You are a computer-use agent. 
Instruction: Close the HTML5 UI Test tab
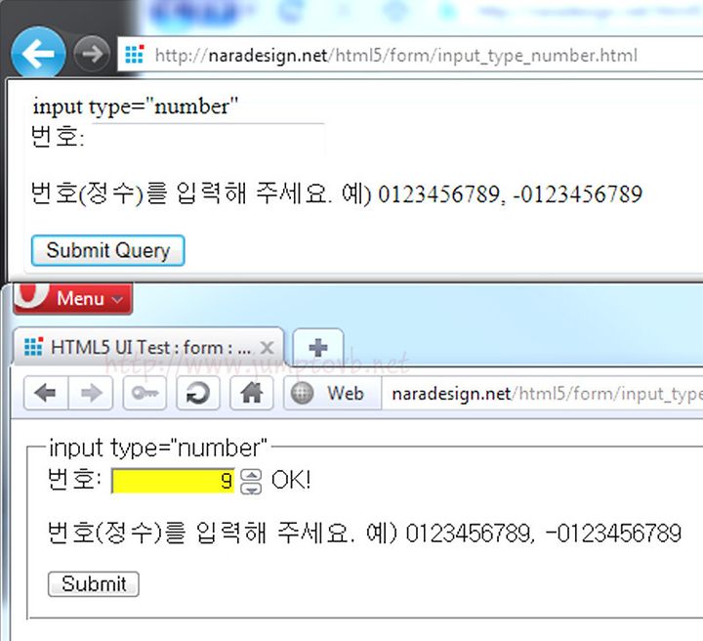tap(268, 348)
